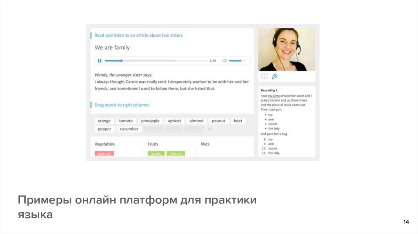Adjust the volume slider
This screenshot has width=418, height=234.
[x=237, y=61]
